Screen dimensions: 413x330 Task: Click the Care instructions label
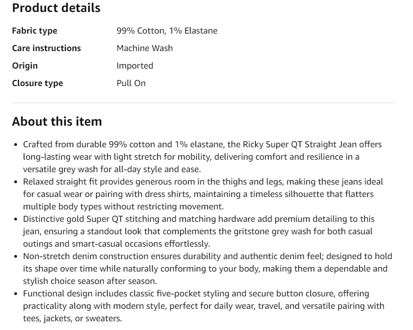click(46, 48)
